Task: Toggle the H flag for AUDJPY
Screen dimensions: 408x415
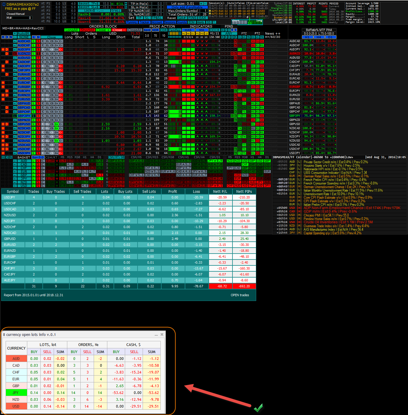Action: (3, 49)
